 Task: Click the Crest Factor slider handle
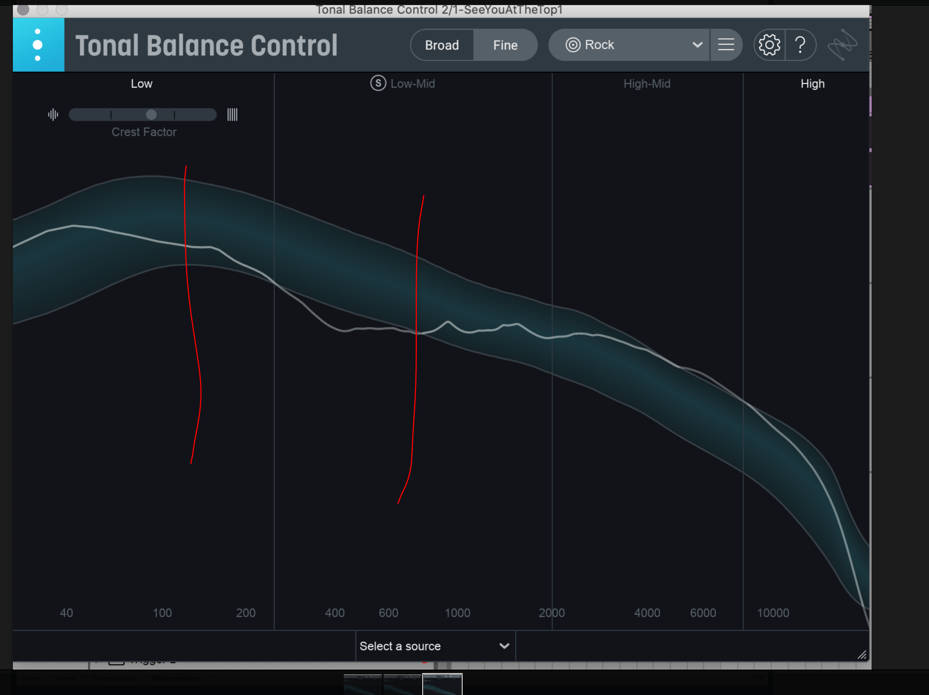[x=151, y=114]
